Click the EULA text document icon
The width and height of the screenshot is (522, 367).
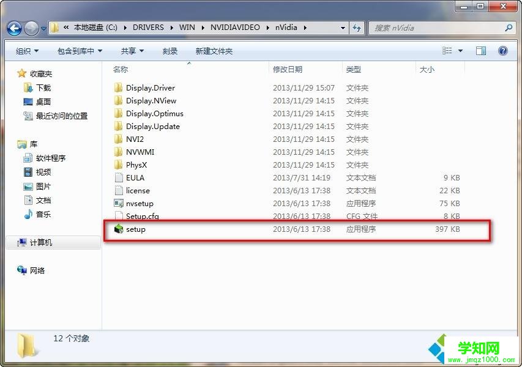pyautogui.click(x=119, y=177)
